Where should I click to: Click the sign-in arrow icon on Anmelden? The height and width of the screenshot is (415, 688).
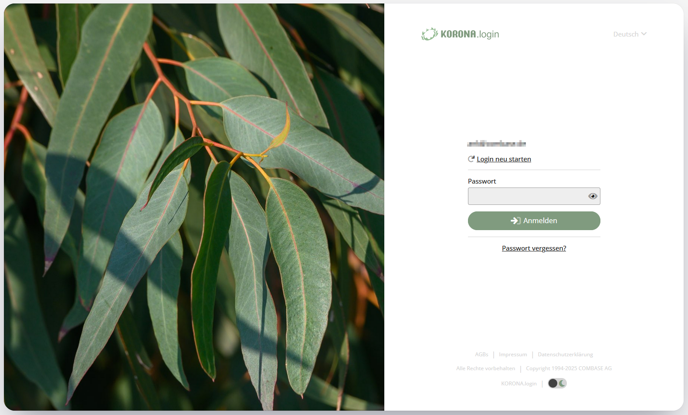[x=515, y=221]
